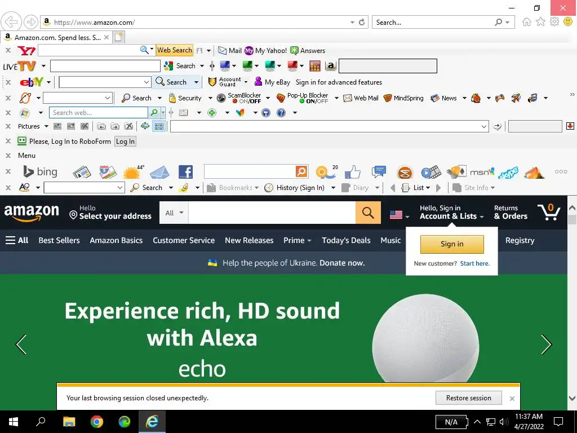Open the All hamburger menu on Amazon

point(17,240)
